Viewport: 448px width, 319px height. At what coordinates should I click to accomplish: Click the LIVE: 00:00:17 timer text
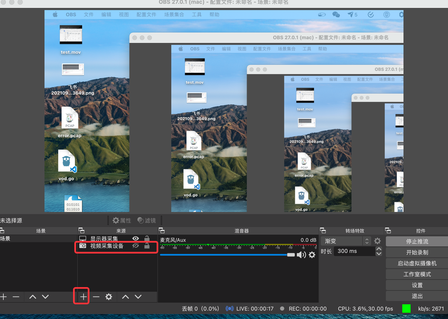point(255,308)
